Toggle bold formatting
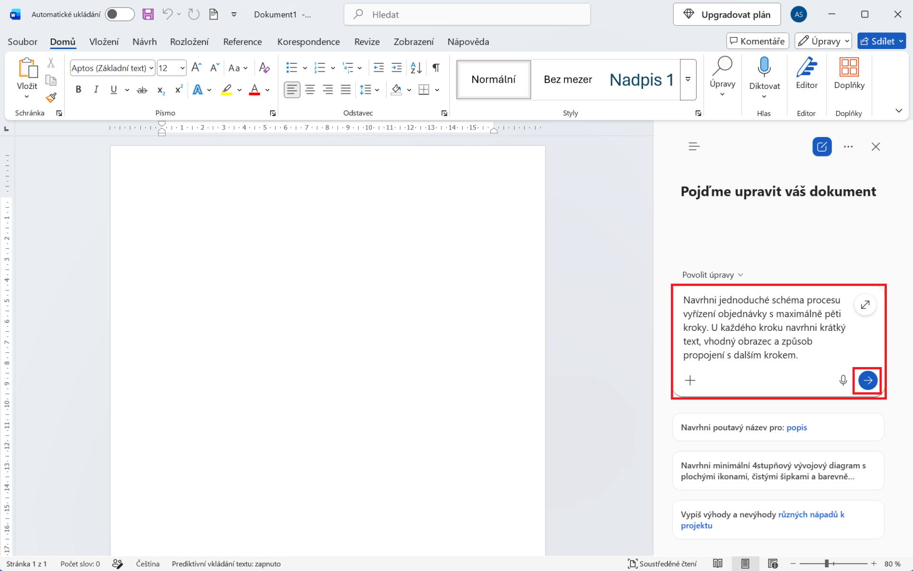Screen dimensions: 913x571 (x=78, y=89)
